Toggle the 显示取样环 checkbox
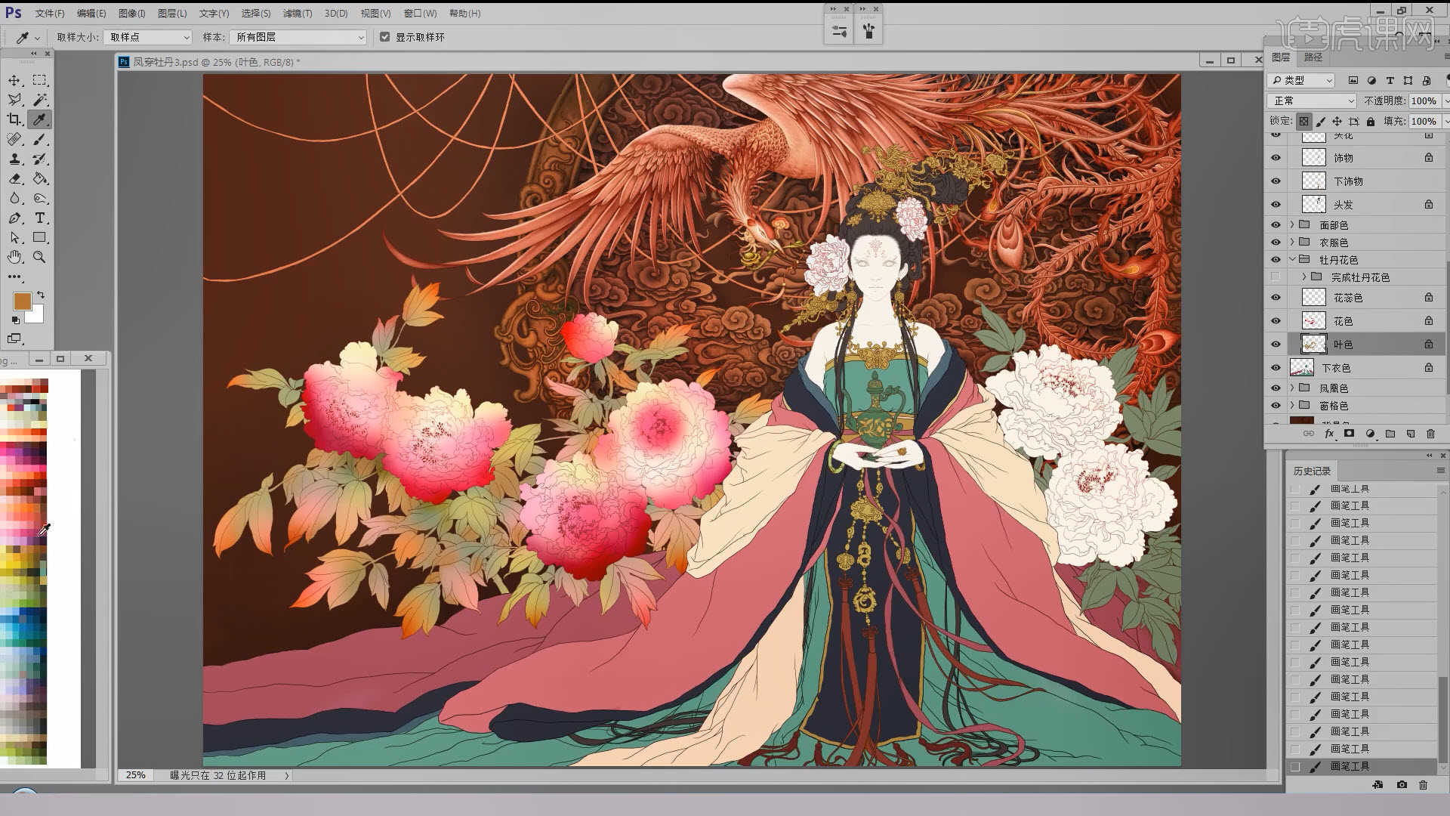This screenshot has height=816, width=1450. (385, 37)
